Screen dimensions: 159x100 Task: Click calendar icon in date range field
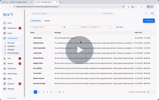click(110, 27)
